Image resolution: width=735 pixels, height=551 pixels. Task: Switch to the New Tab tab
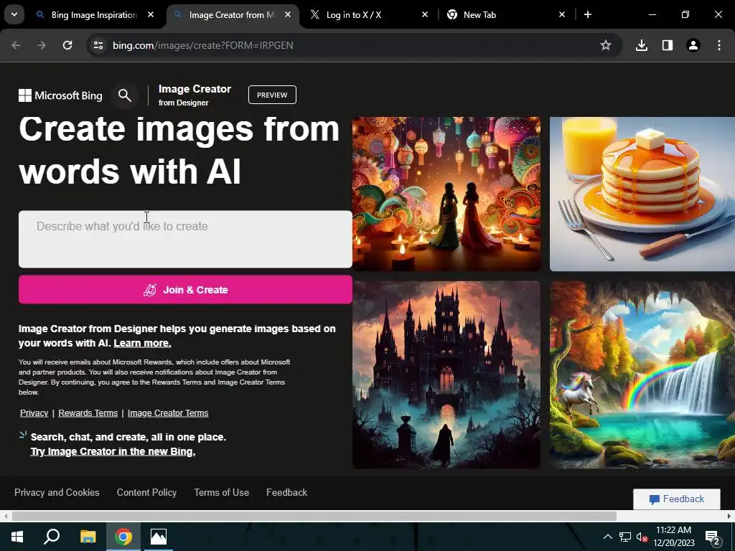pos(479,15)
